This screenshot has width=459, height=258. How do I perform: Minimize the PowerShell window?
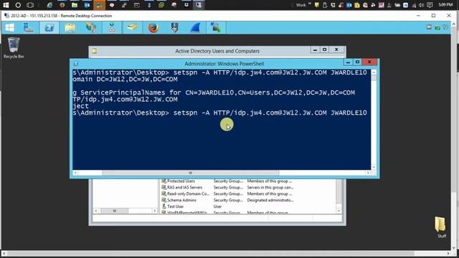pos(348,62)
